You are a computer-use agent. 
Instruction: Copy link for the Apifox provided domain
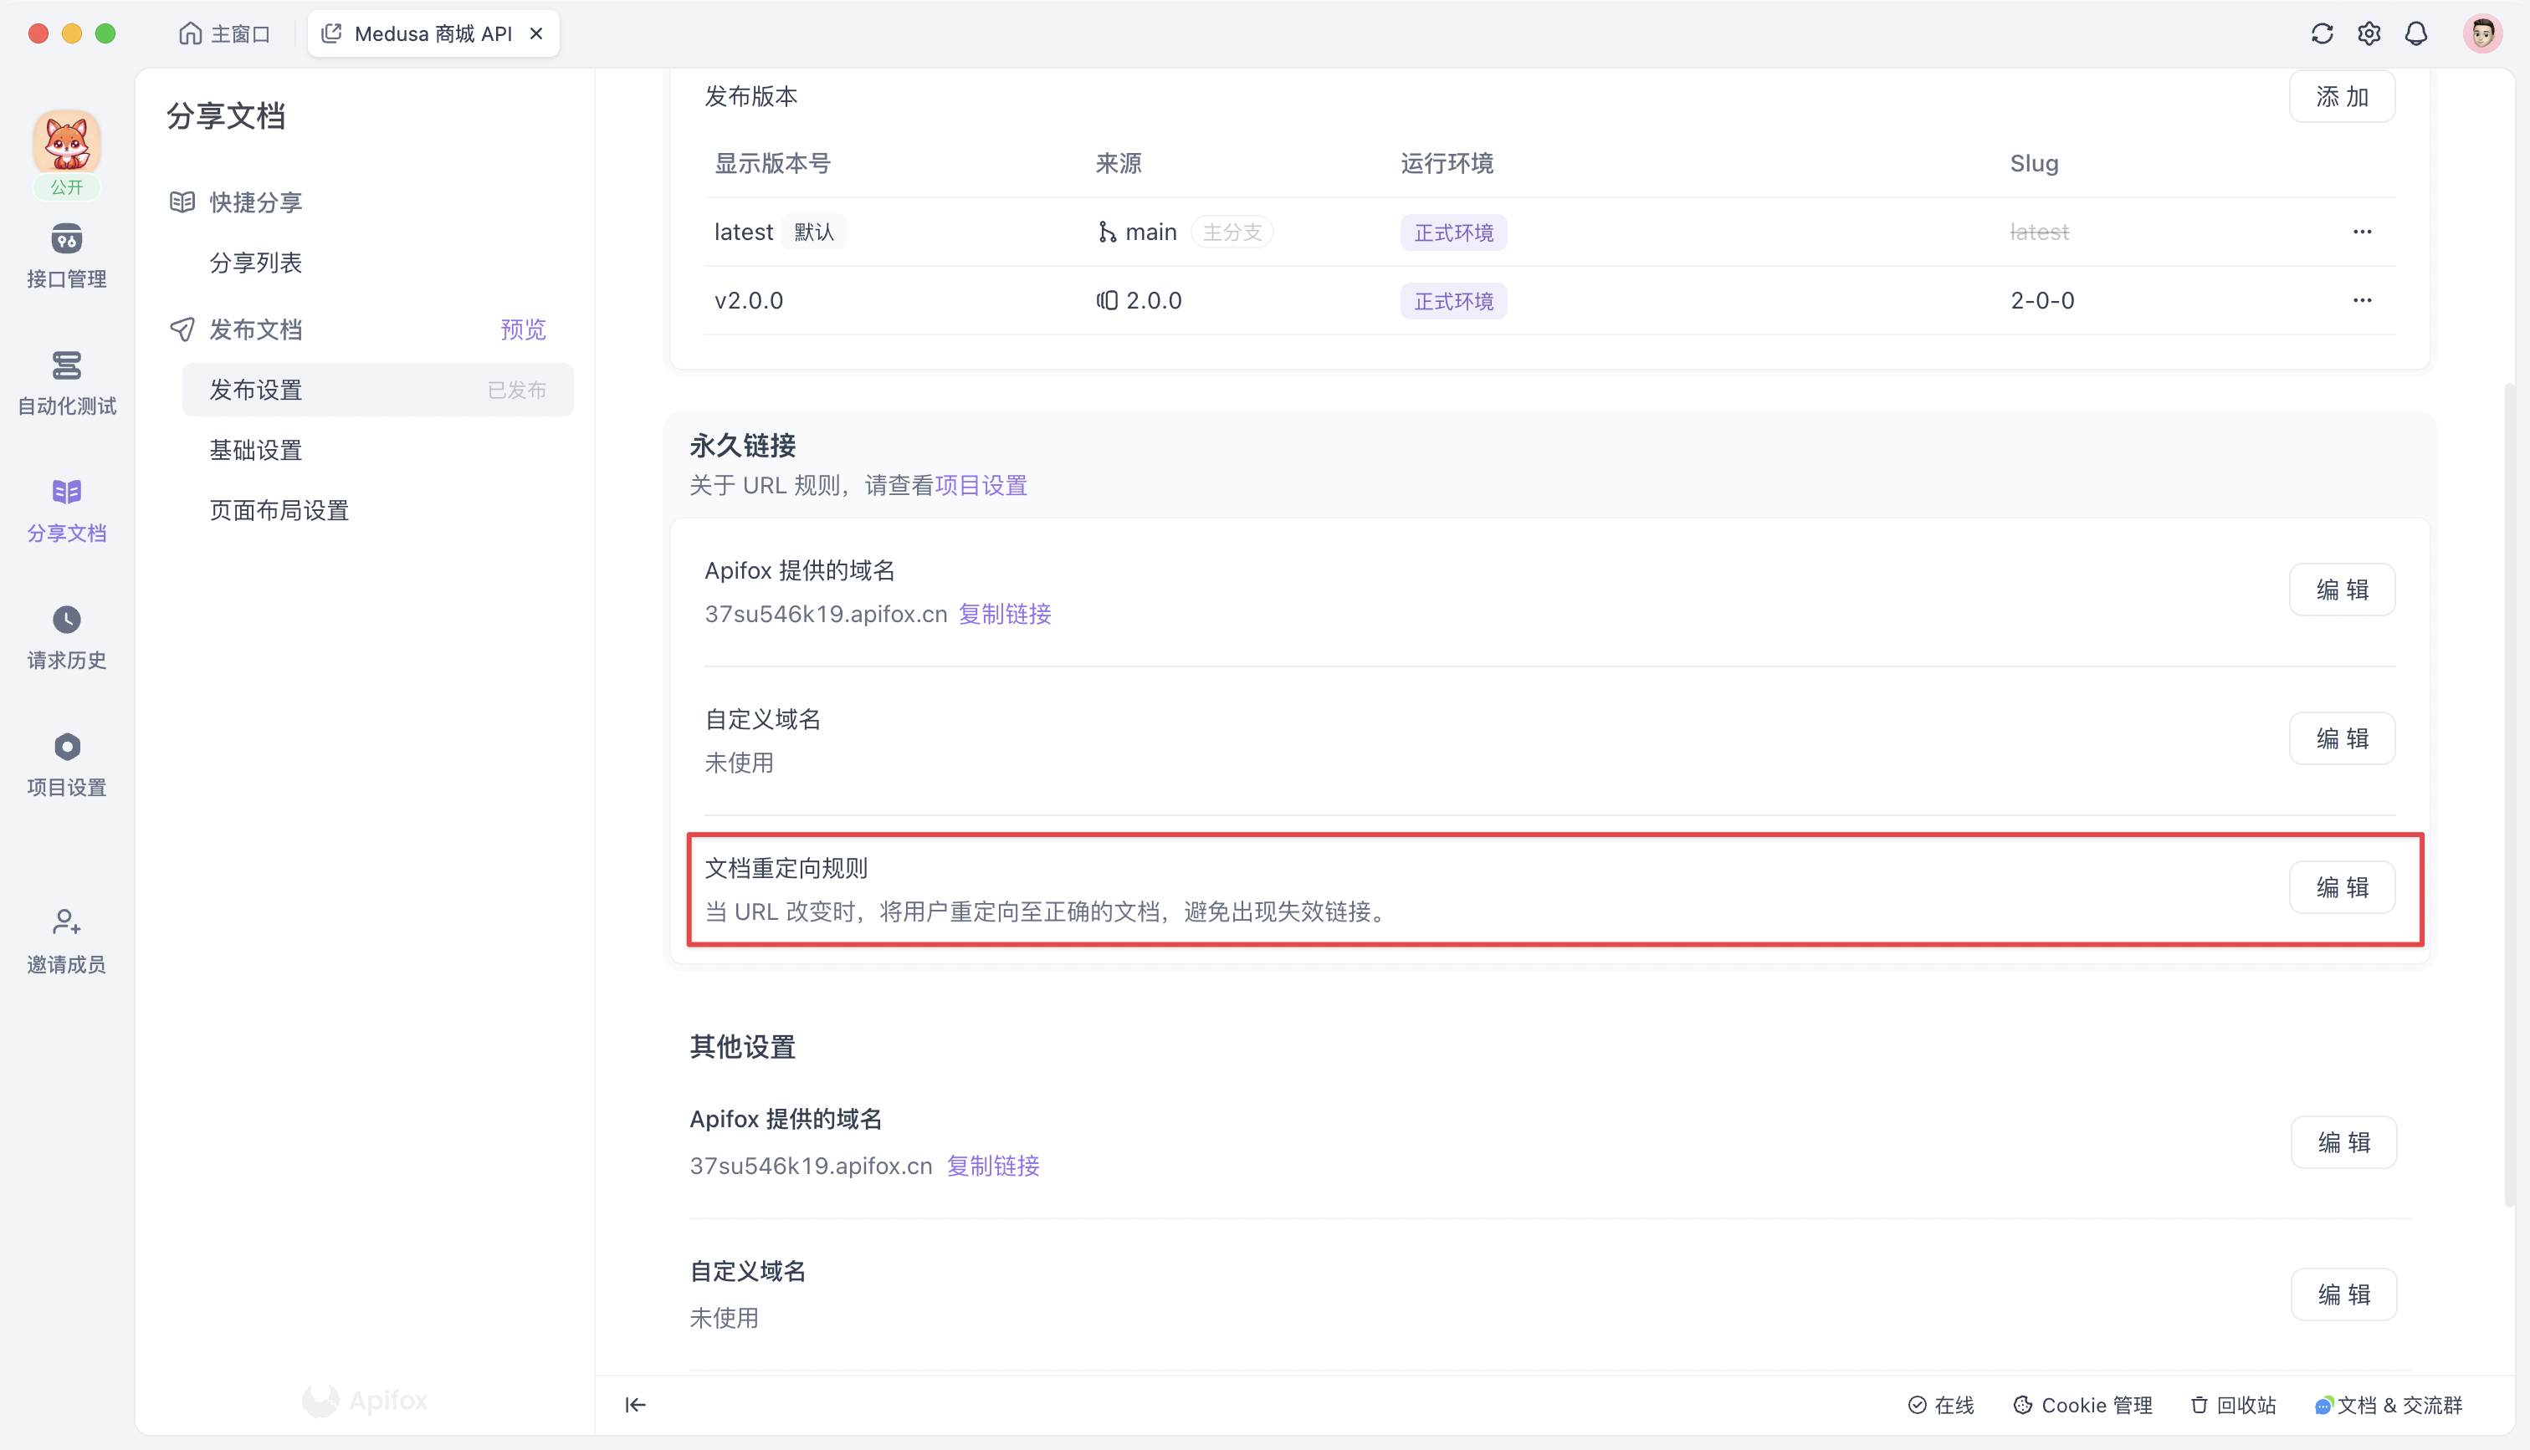[1003, 615]
